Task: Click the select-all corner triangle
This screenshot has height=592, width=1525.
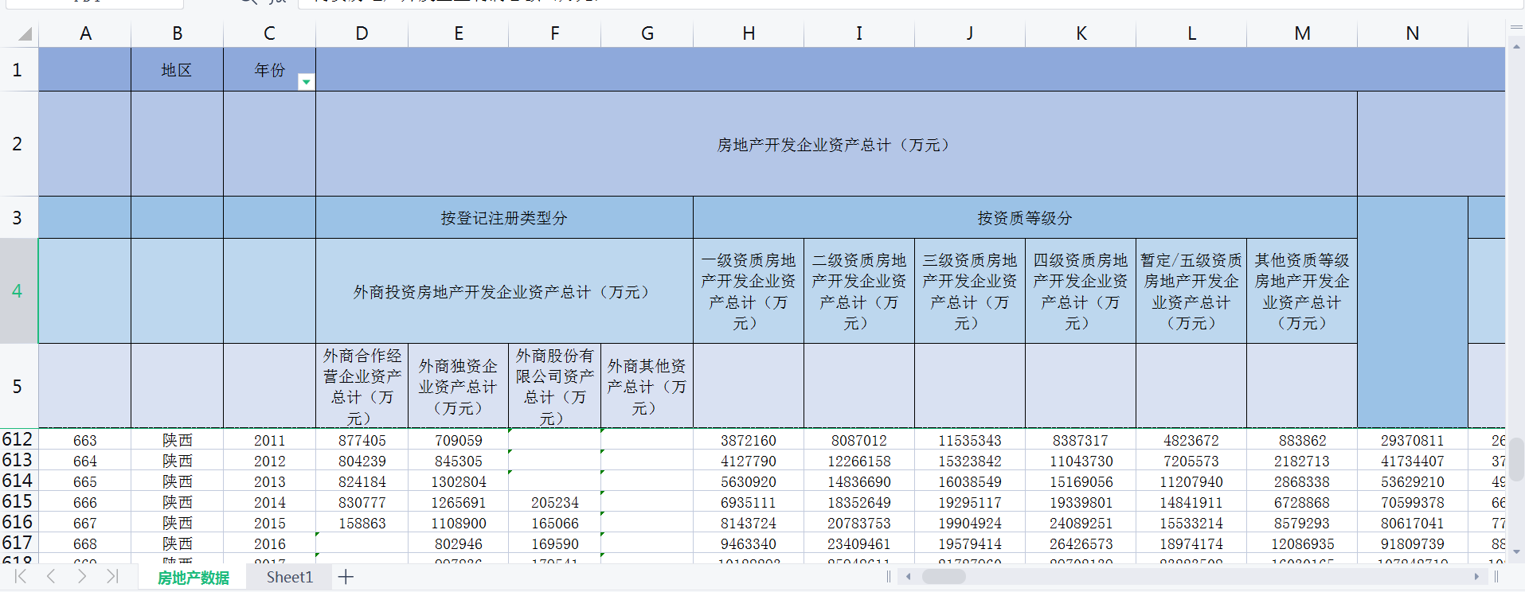Action: pyautogui.click(x=25, y=33)
